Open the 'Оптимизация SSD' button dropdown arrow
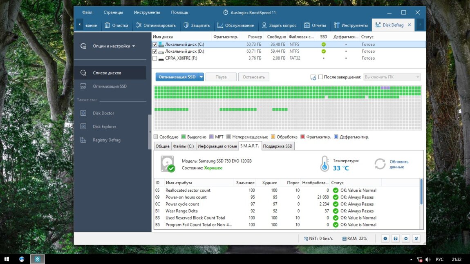 tap(201, 77)
